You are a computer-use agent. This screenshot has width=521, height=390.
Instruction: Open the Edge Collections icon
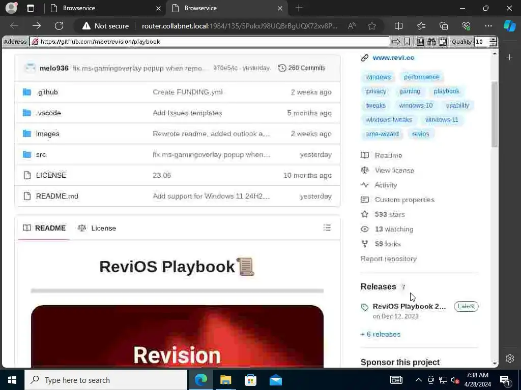coord(444,26)
